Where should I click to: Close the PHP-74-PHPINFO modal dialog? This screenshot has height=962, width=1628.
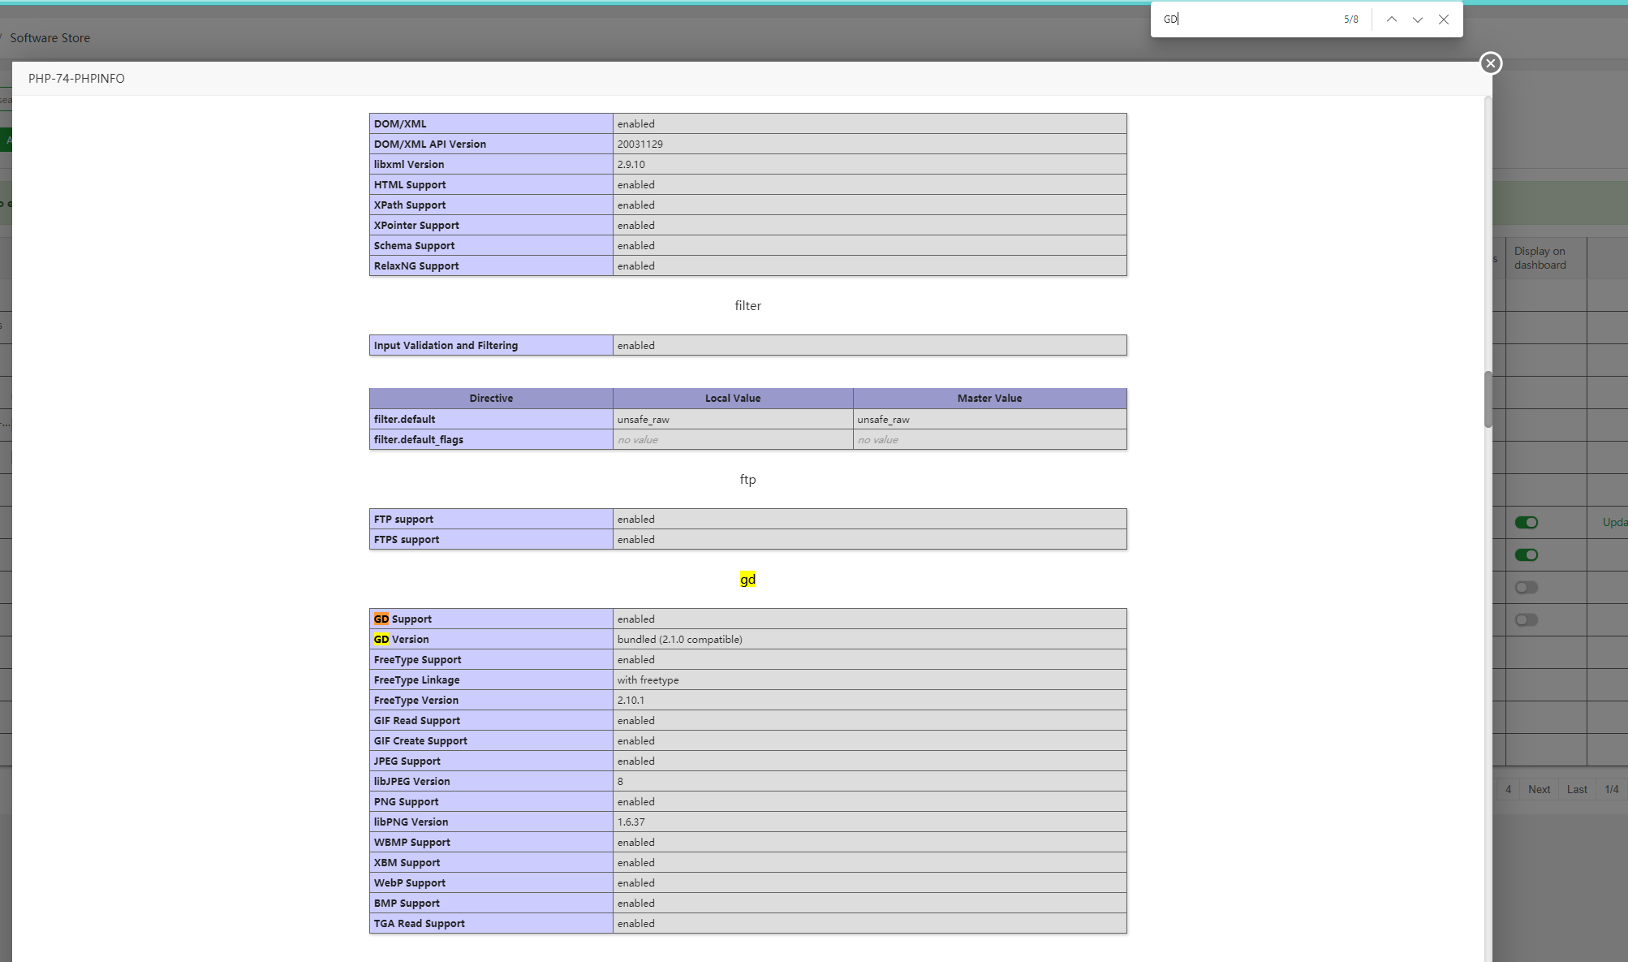coord(1490,63)
